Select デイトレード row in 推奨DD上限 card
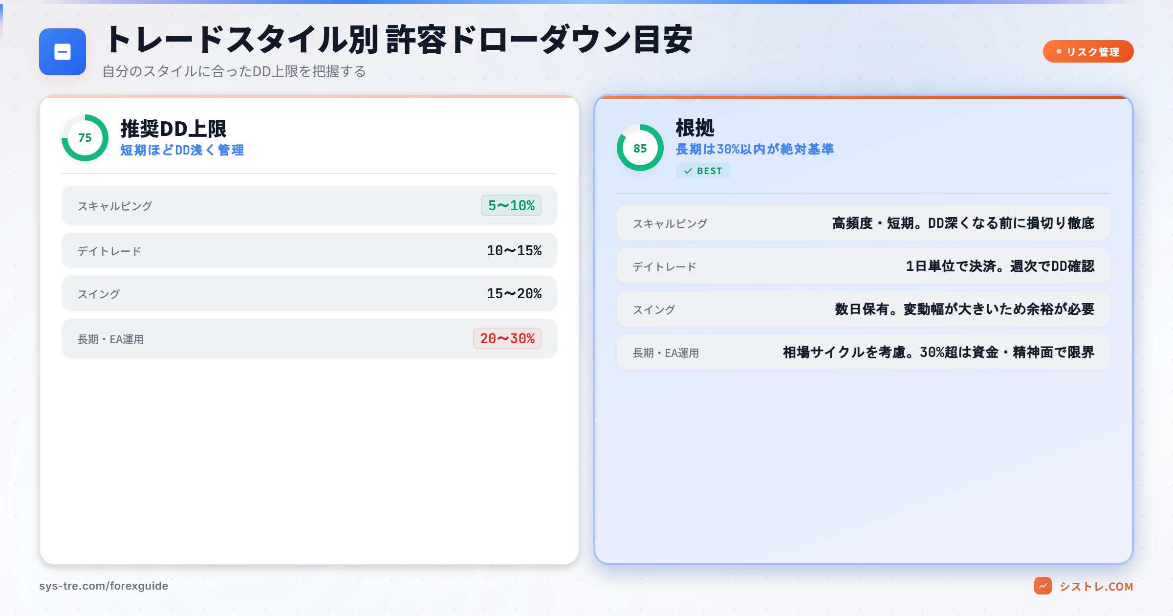This screenshot has height=616, width=1173. tap(309, 250)
